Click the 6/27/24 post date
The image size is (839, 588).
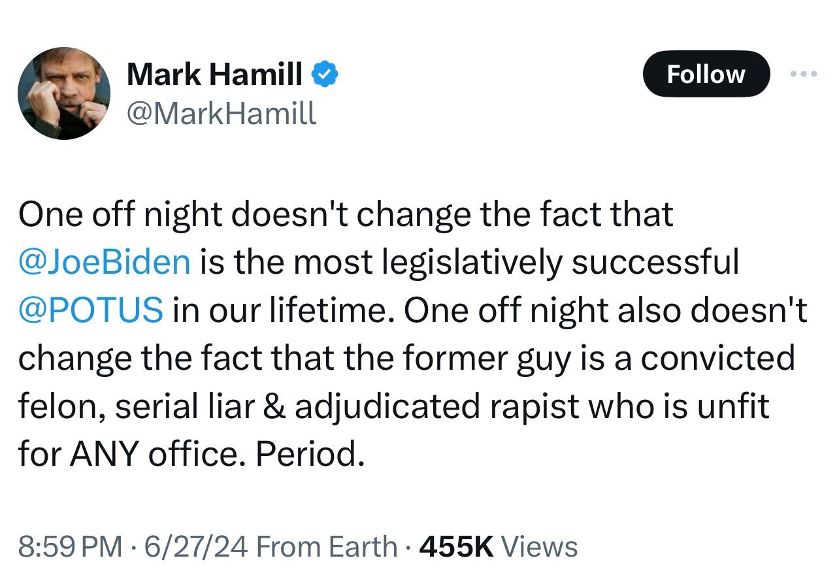click(x=195, y=546)
